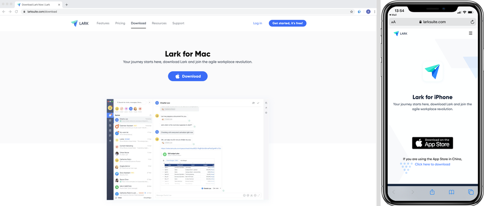Image resolution: width=484 pixels, height=206 pixels.
Task: Tap the large Lark app icon on iPhone
Action: [x=432, y=72]
